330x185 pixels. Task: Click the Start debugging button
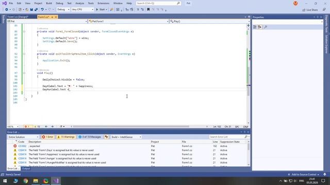coord(100,9)
